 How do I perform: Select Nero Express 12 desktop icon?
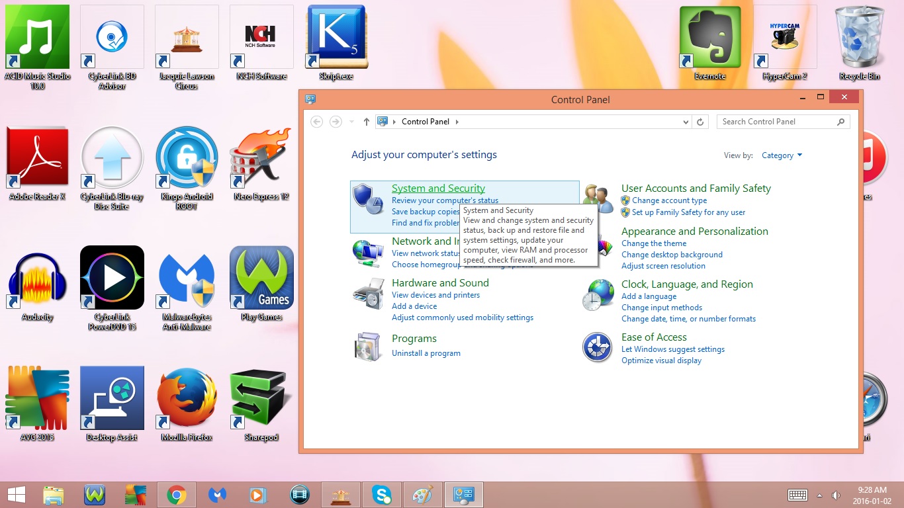261,163
